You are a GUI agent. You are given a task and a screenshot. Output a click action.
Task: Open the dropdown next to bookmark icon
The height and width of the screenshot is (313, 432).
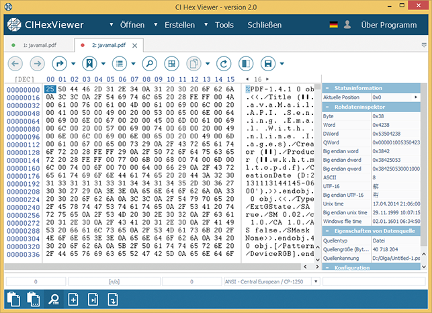point(103,64)
